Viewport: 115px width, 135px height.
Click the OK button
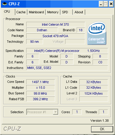(x=102, y=129)
